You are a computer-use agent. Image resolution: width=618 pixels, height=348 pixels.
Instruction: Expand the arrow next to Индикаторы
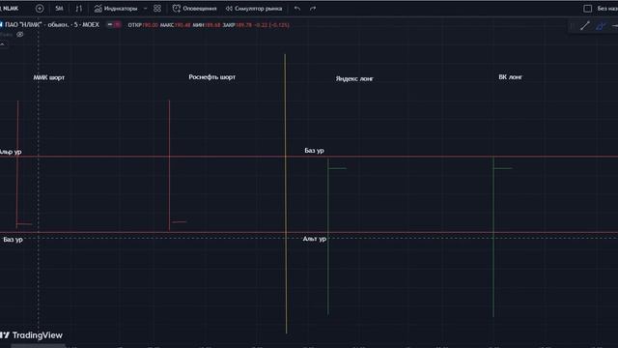coord(145,9)
